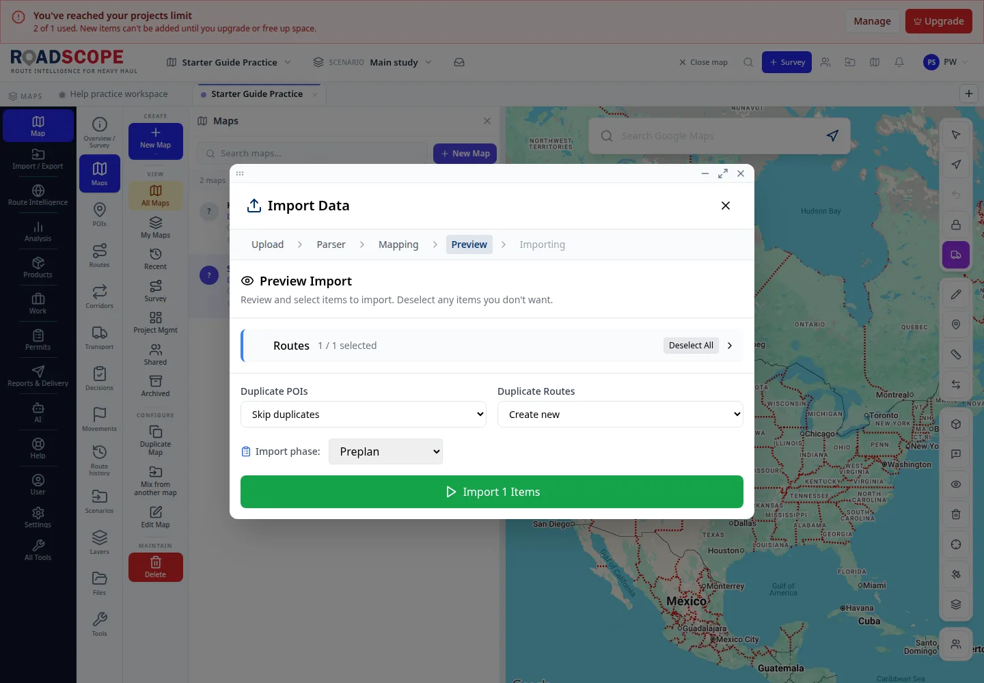Open the Main study scenario dropdown
984x683 pixels.
pyautogui.click(x=373, y=62)
